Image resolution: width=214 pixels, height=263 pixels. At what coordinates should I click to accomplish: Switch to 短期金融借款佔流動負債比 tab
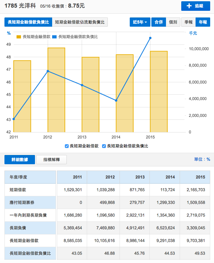[80, 22]
